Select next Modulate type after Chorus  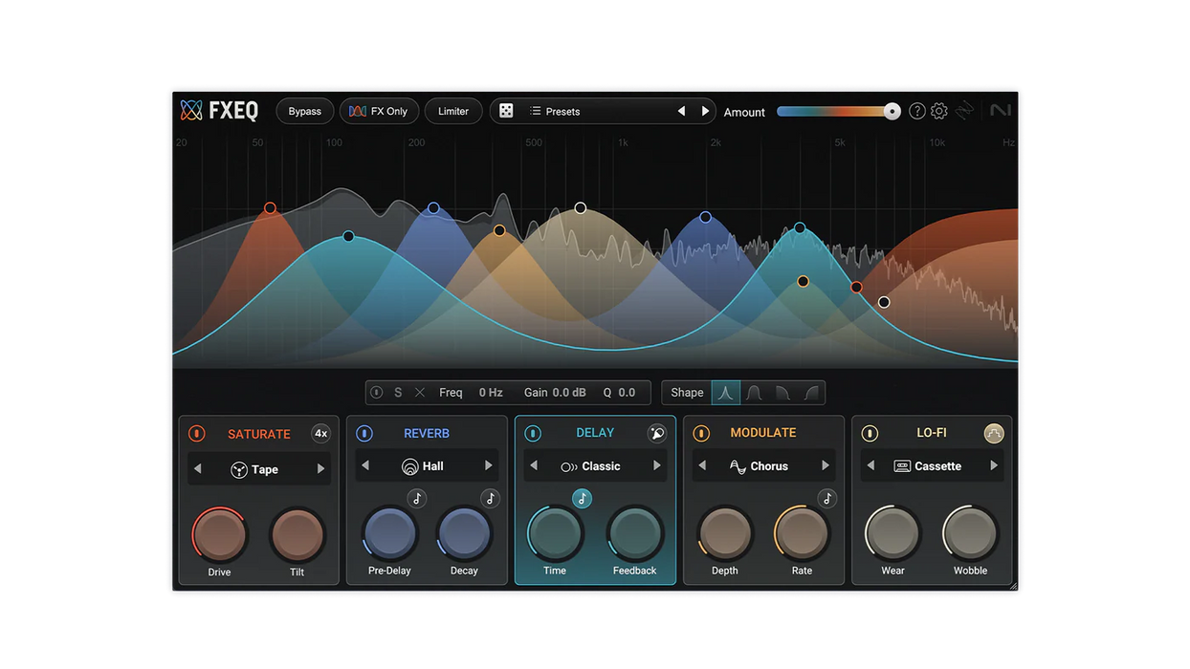point(826,466)
